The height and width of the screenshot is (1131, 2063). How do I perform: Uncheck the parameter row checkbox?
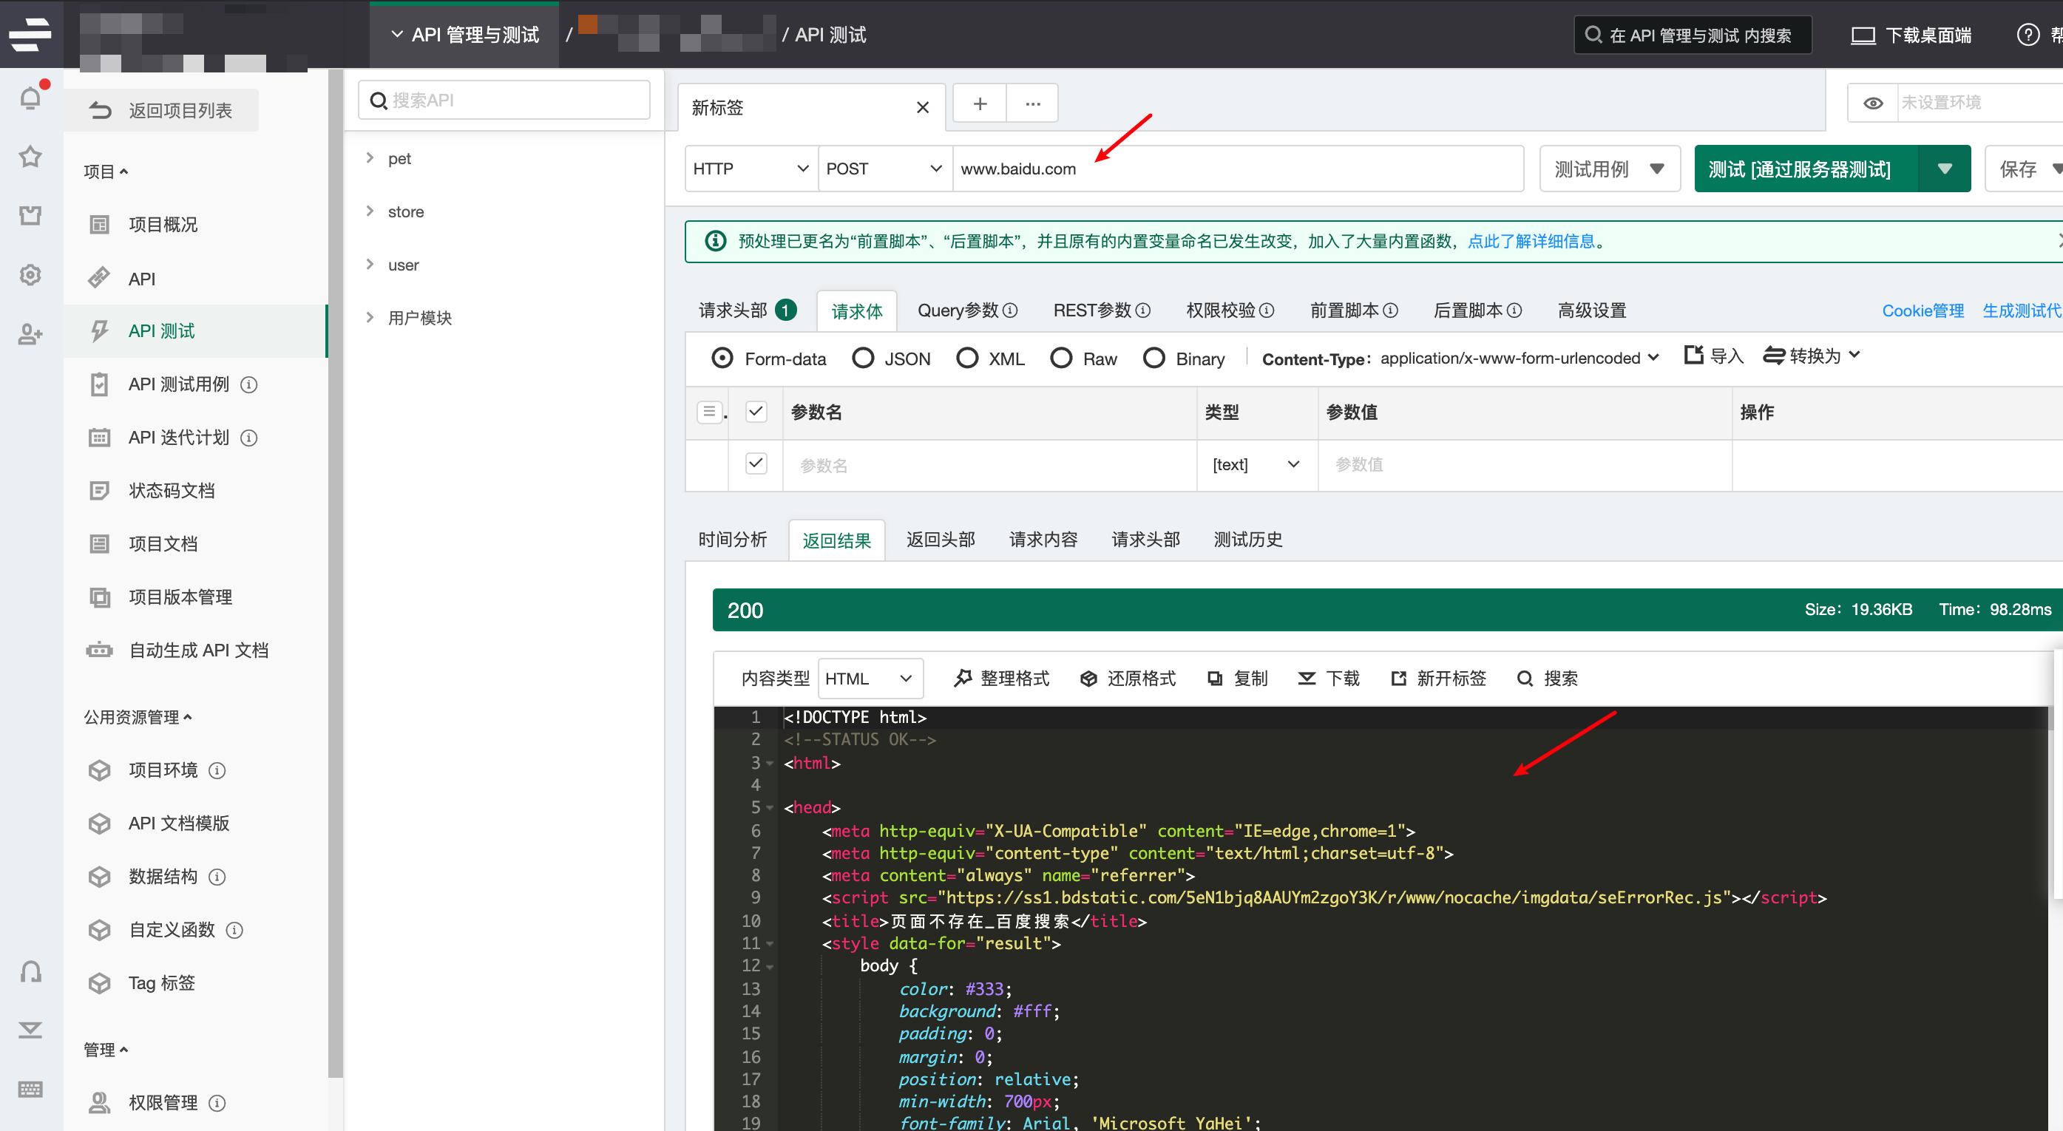tap(755, 463)
